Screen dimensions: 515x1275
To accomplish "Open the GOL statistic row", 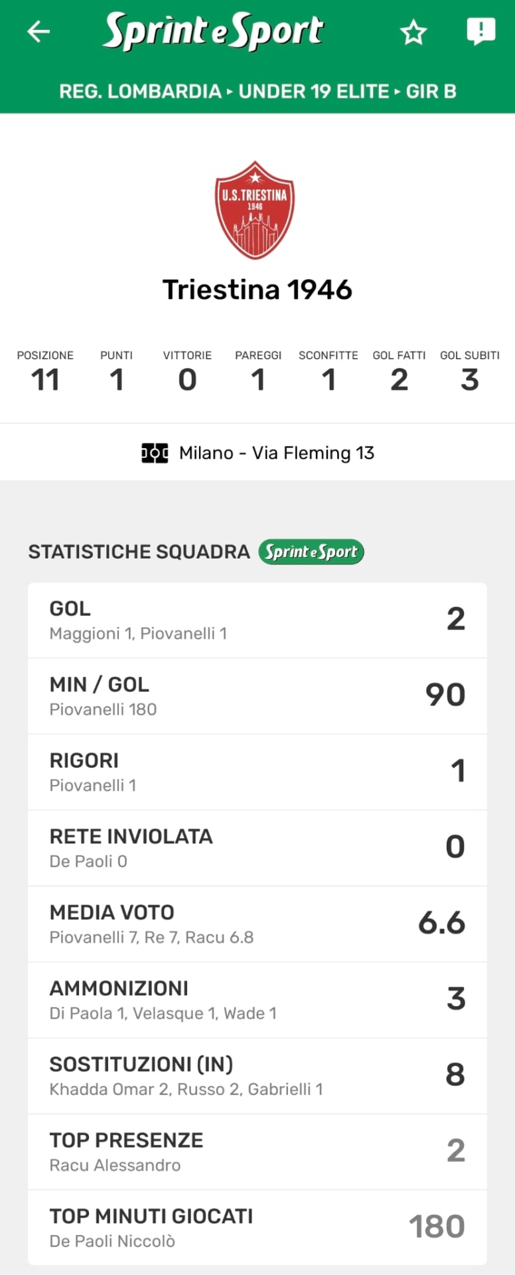I will pos(257,620).
